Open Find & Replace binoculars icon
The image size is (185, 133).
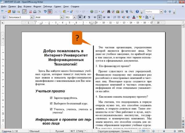109,11
